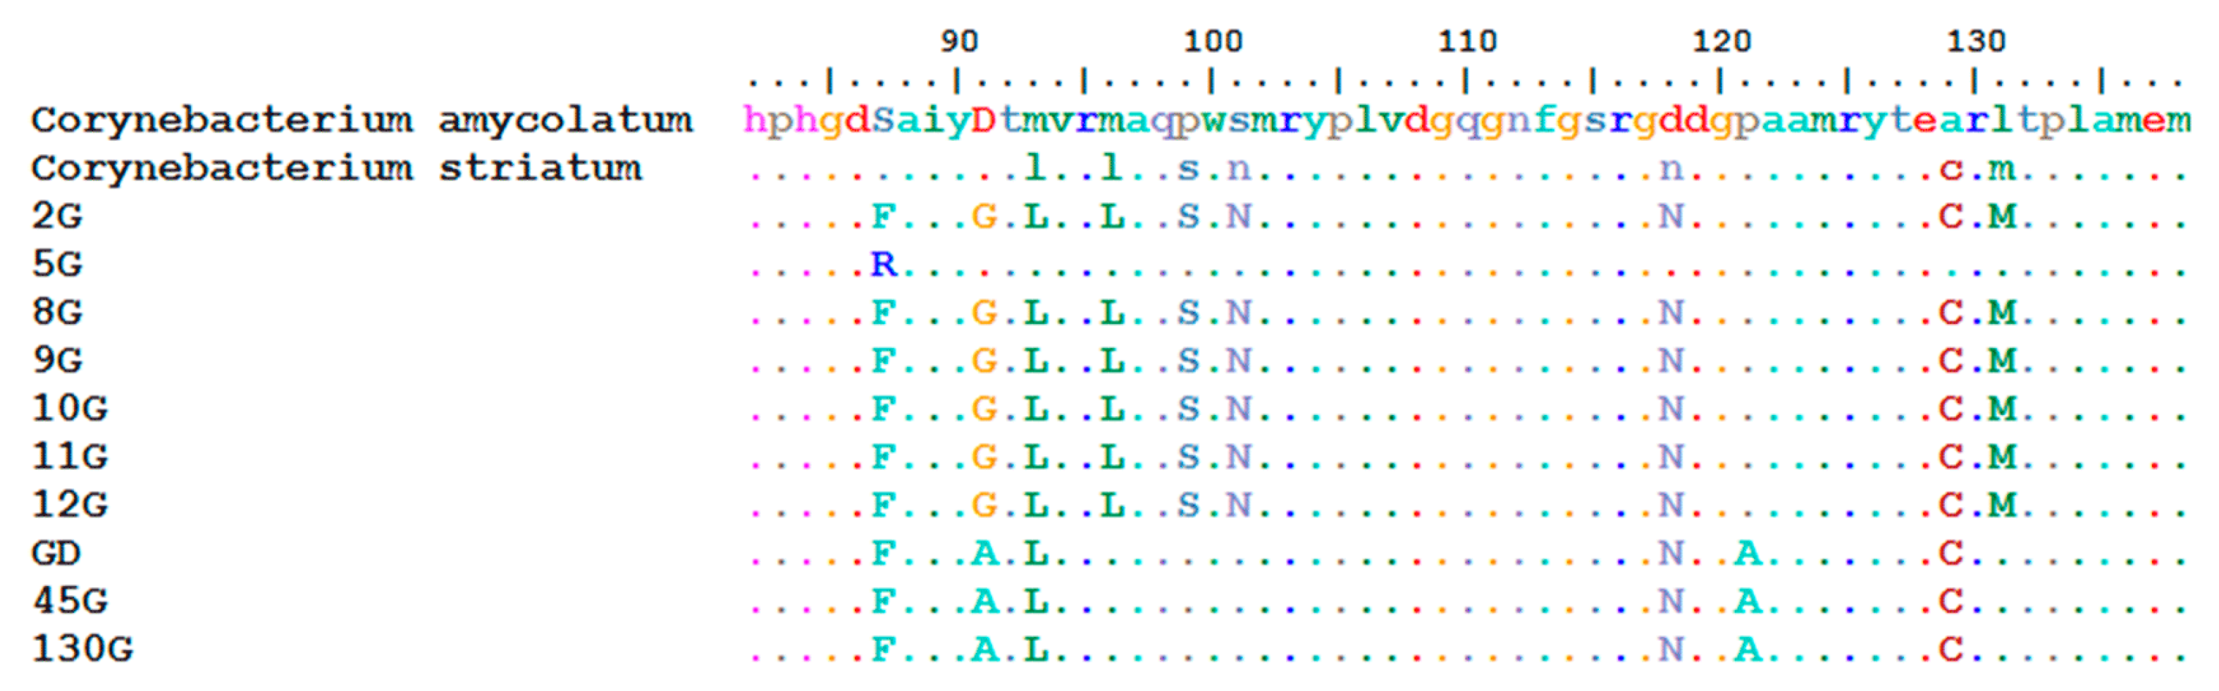Select the orange G residue in the 2G row
2219x691 pixels.
click(x=984, y=216)
